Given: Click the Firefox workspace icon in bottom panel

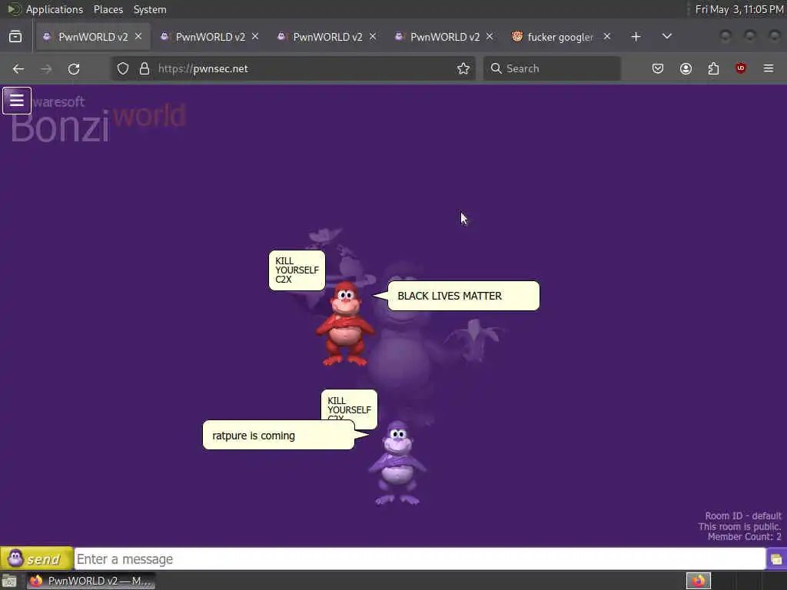Looking at the screenshot, I should coord(699,581).
